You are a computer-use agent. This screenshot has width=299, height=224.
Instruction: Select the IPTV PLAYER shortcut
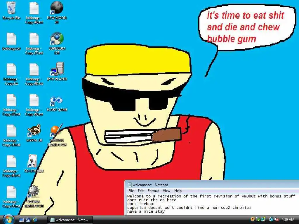(x=57, y=71)
